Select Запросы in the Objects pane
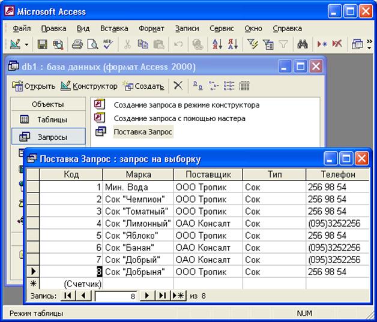 coord(49,136)
